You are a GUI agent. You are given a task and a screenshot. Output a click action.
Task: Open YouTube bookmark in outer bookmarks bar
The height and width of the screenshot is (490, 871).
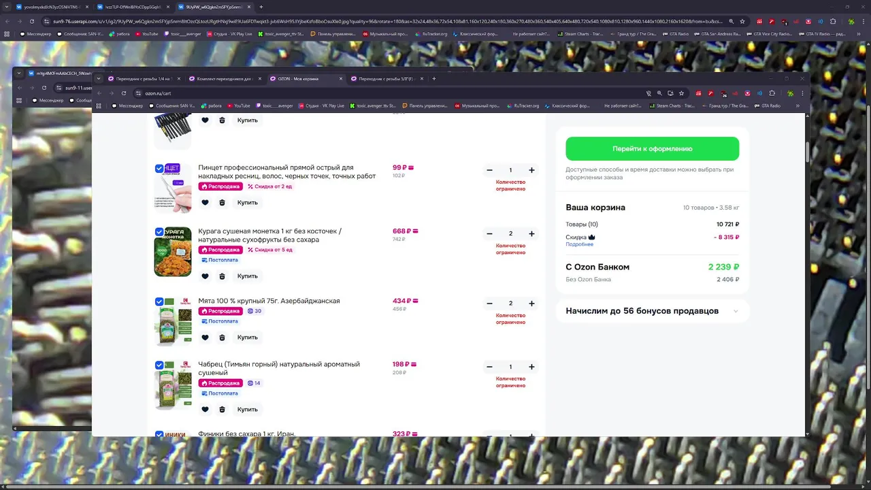147,33
